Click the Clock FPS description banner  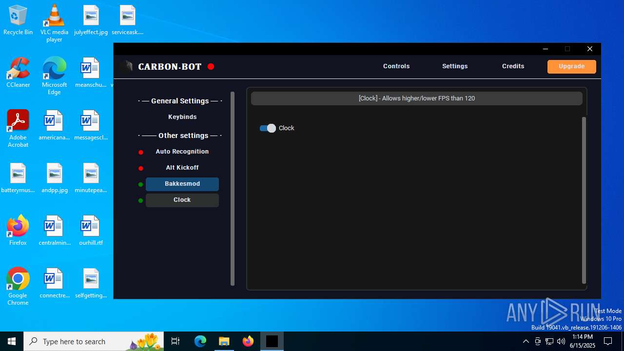(417, 98)
